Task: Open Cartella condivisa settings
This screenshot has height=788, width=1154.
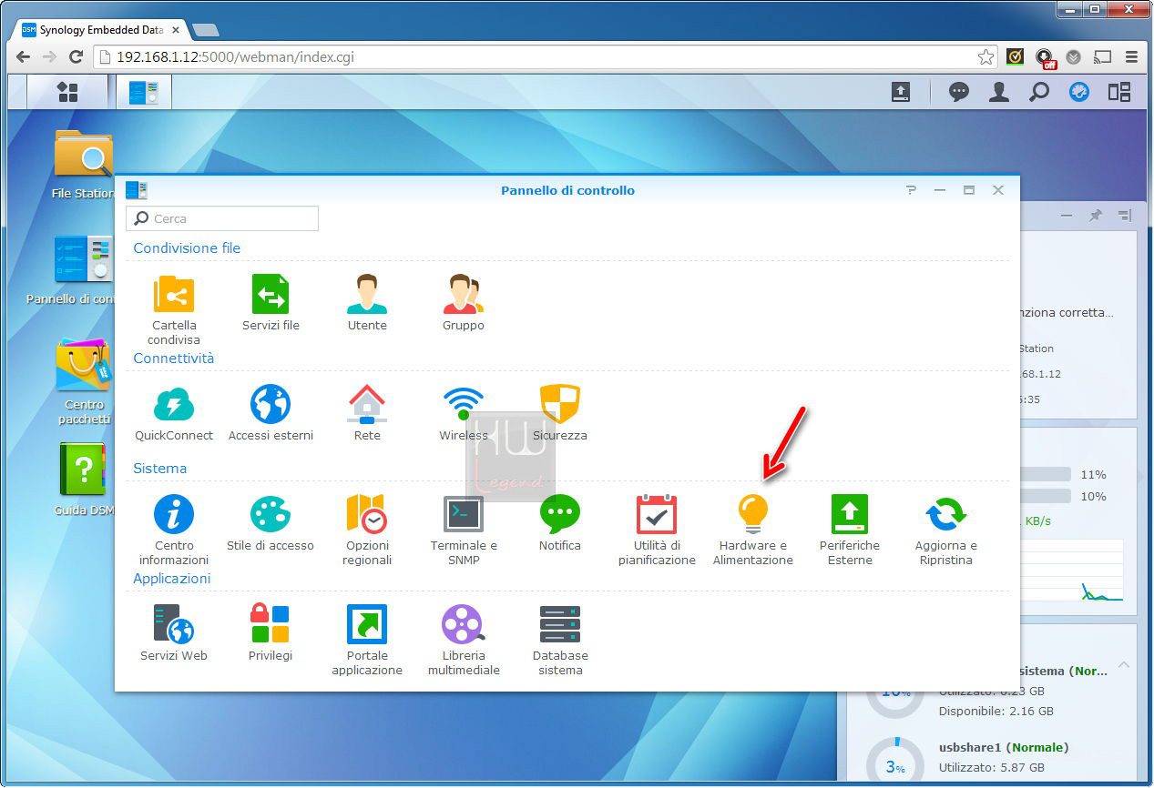Action: [x=173, y=310]
